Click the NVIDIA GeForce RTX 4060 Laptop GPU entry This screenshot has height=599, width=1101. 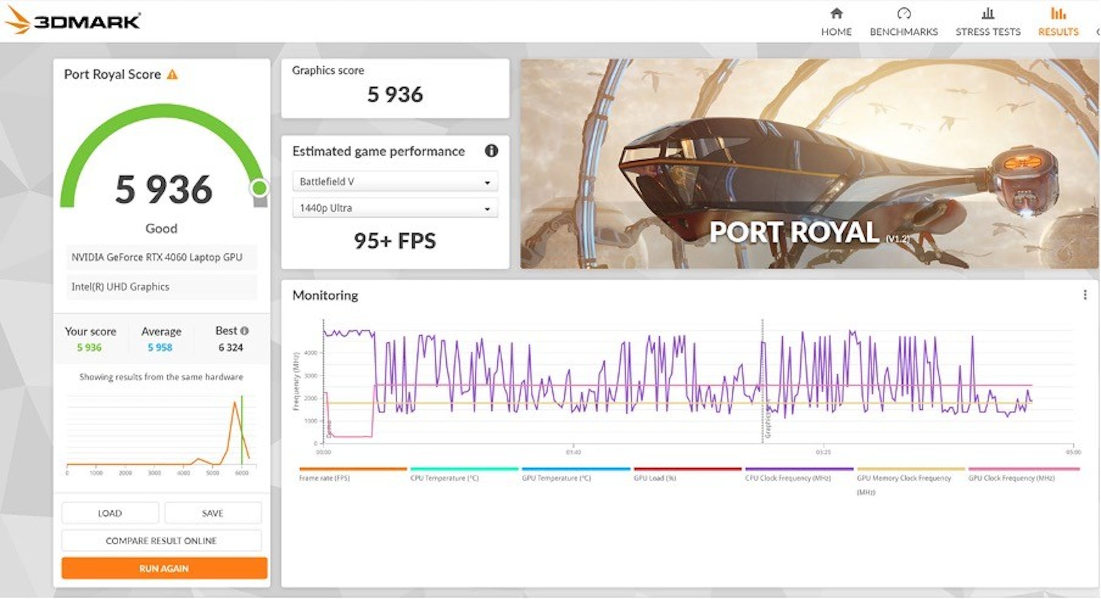point(161,257)
